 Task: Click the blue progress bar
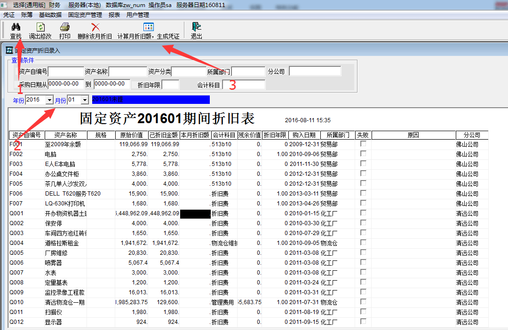click(x=151, y=100)
